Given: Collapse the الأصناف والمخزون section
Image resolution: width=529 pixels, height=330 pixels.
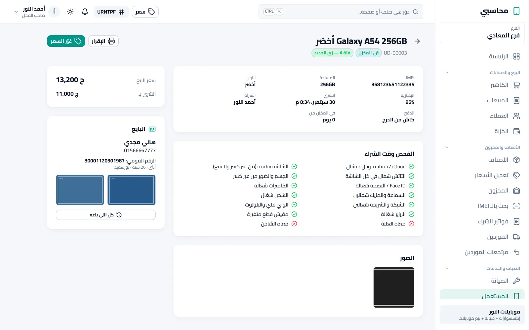Looking at the screenshot, I should [x=447, y=148].
